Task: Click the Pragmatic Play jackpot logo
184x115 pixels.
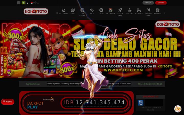Action: click(x=48, y=99)
